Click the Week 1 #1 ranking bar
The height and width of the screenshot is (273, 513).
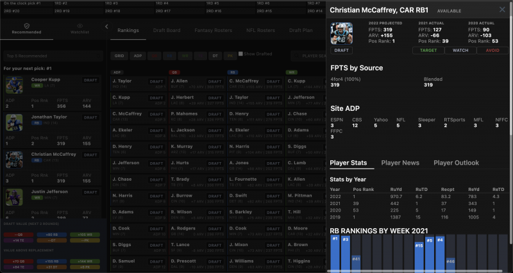tap(335, 252)
